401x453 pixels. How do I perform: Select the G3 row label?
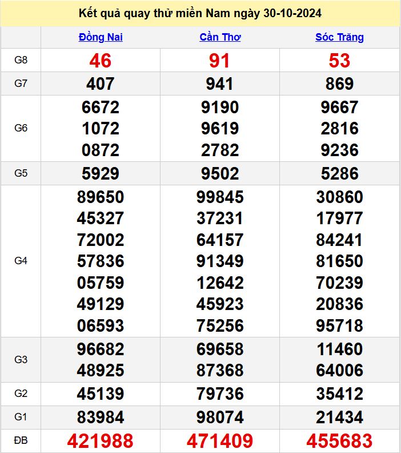[x=21, y=360]
